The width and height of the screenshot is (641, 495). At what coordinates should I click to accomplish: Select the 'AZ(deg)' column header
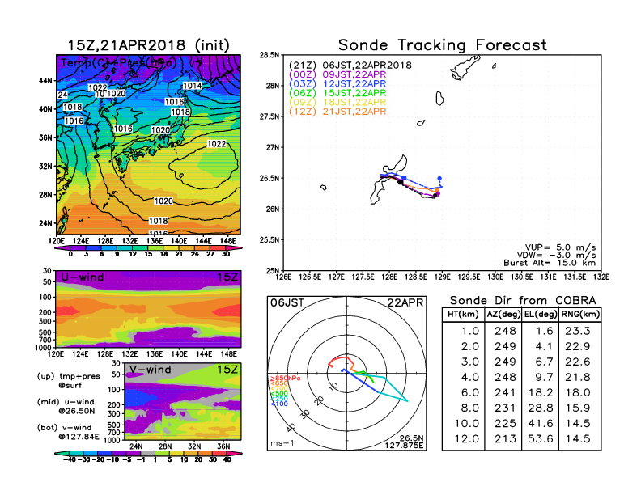[x=503, y=315]
